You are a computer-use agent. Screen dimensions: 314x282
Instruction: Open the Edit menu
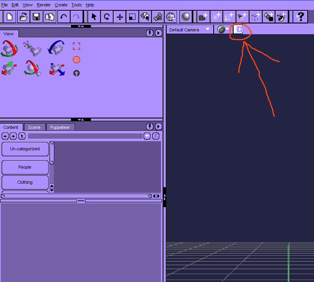(15, 5)
